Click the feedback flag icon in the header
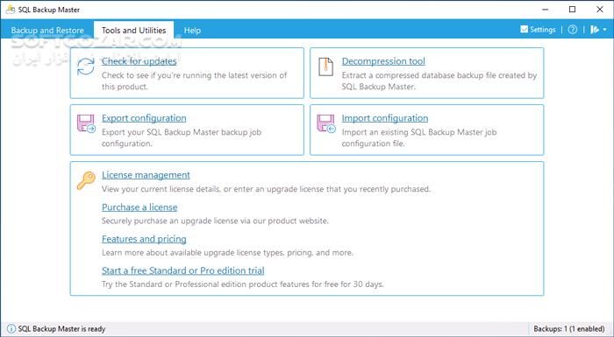The width and height of the screenshot is (614, 337). click(595, 29)
